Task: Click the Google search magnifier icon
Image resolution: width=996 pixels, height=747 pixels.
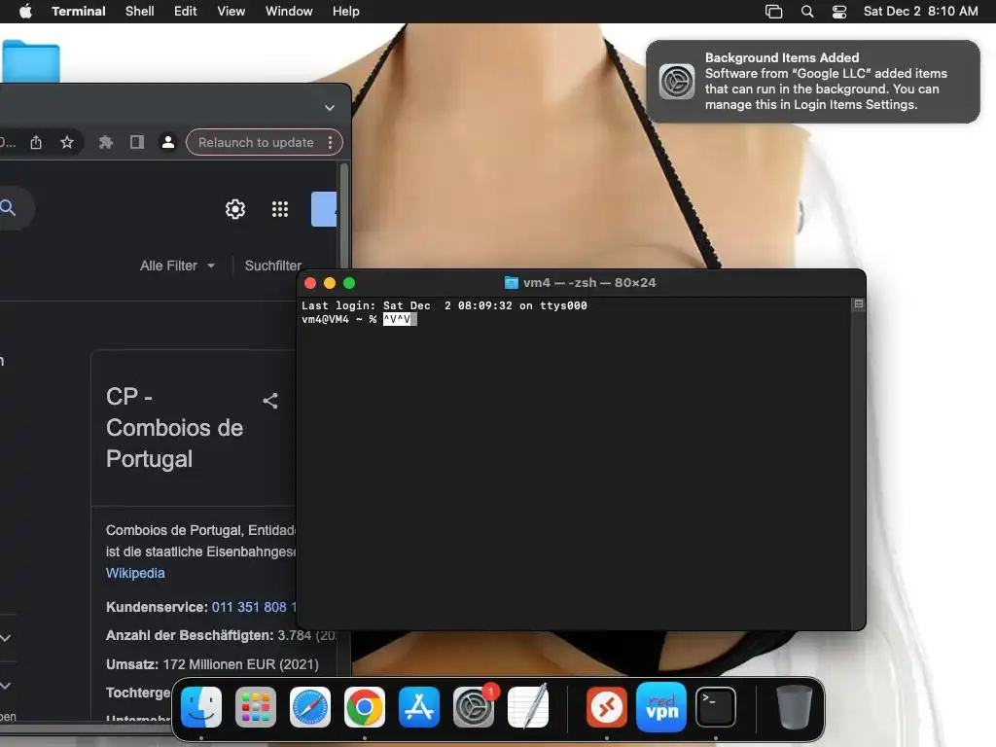Action: click(8, 207)
